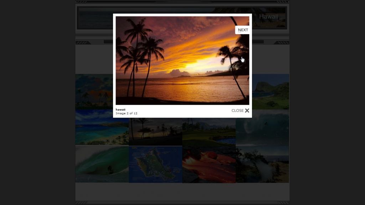The width and height of the screenshot is (365, 205).
Task: Open the colorful palm painting thumbnail at left
Action: (x=94, y=91)
